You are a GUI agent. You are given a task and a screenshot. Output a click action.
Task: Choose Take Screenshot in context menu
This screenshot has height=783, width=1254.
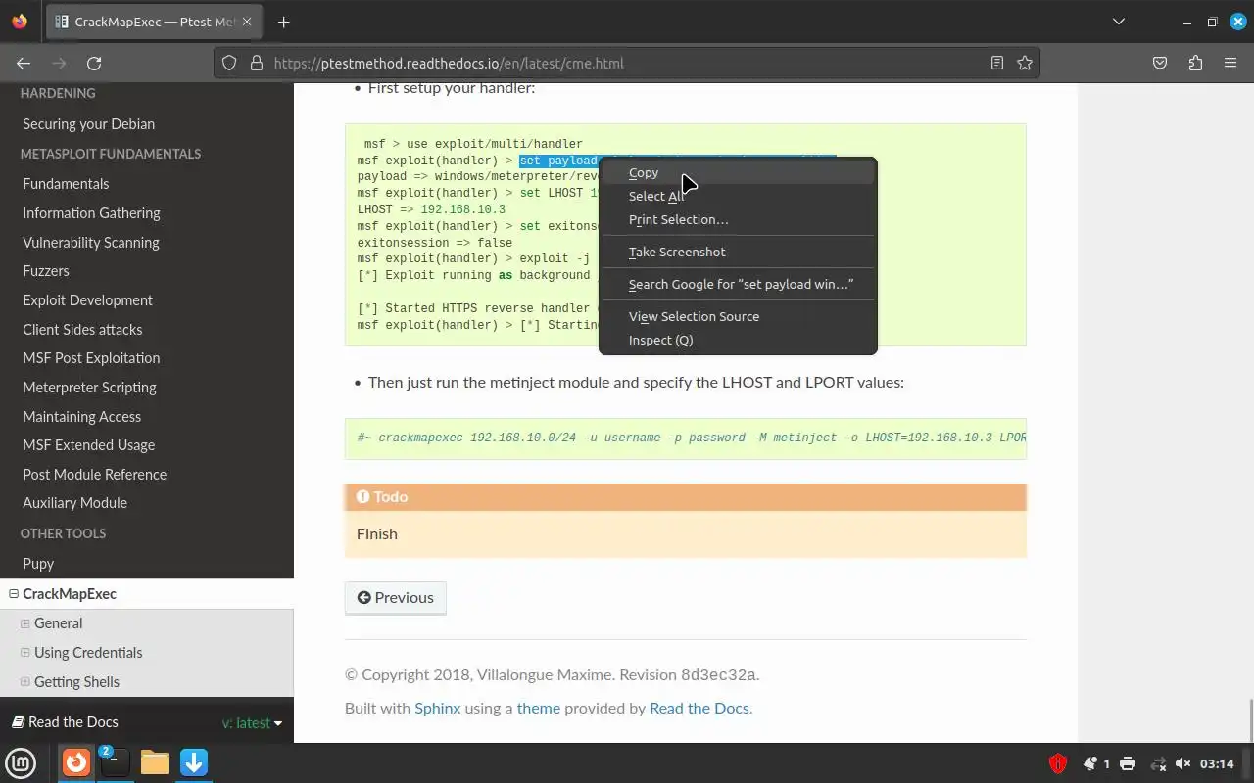tap(738, 252)
